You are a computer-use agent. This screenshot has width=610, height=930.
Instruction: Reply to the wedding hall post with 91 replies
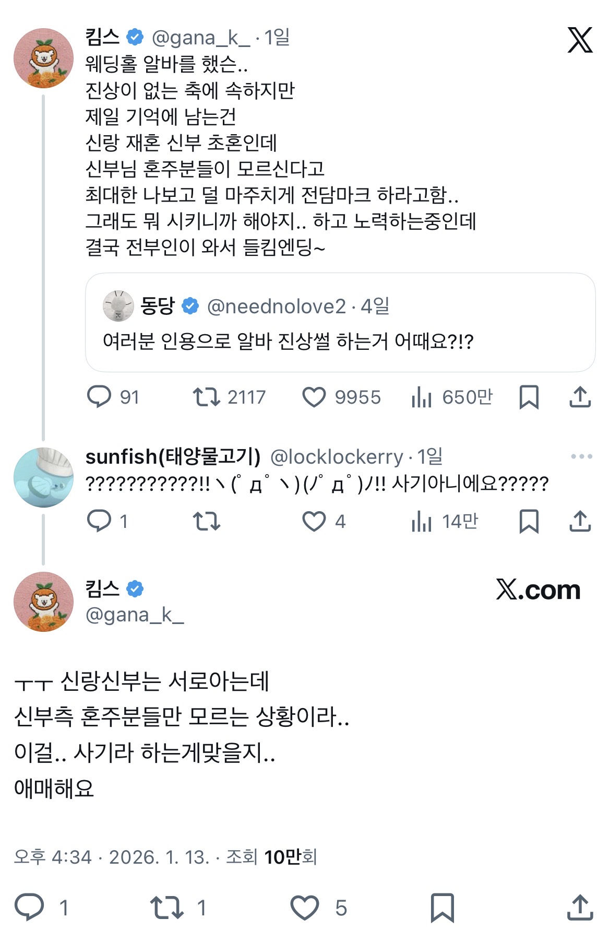pyautogui.click(x=99, y=397)
